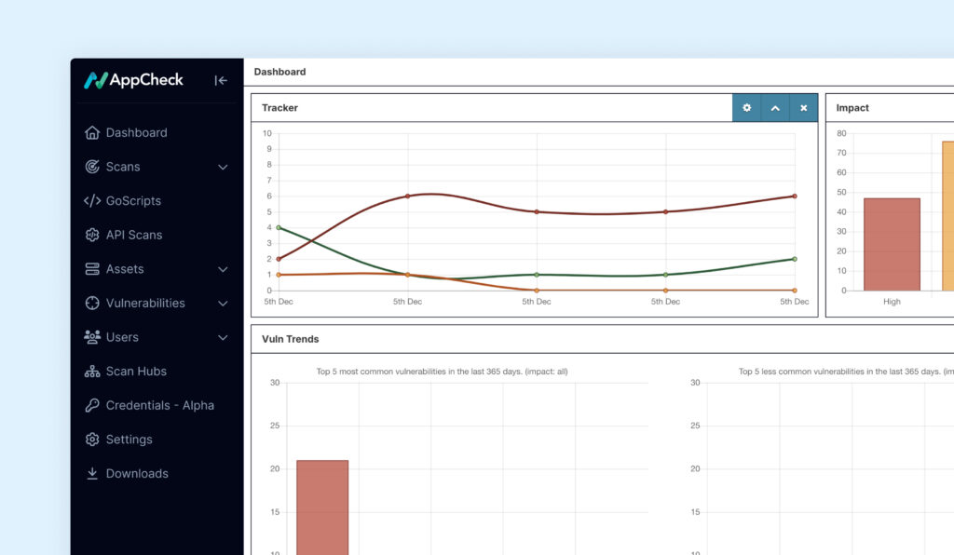This screenshot has width=954, height=555.
Task: Click the Scan Hubs network icon
Action: (92, 372)
